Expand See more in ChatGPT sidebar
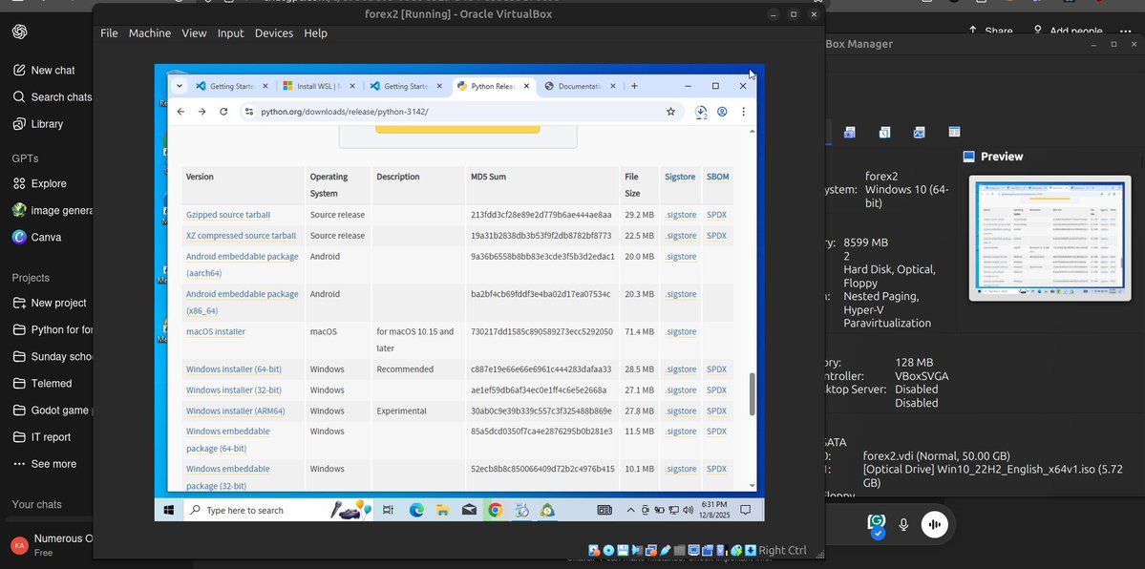Image resolution: width=1145 pixels, height=569 pixels. point(45,464)
